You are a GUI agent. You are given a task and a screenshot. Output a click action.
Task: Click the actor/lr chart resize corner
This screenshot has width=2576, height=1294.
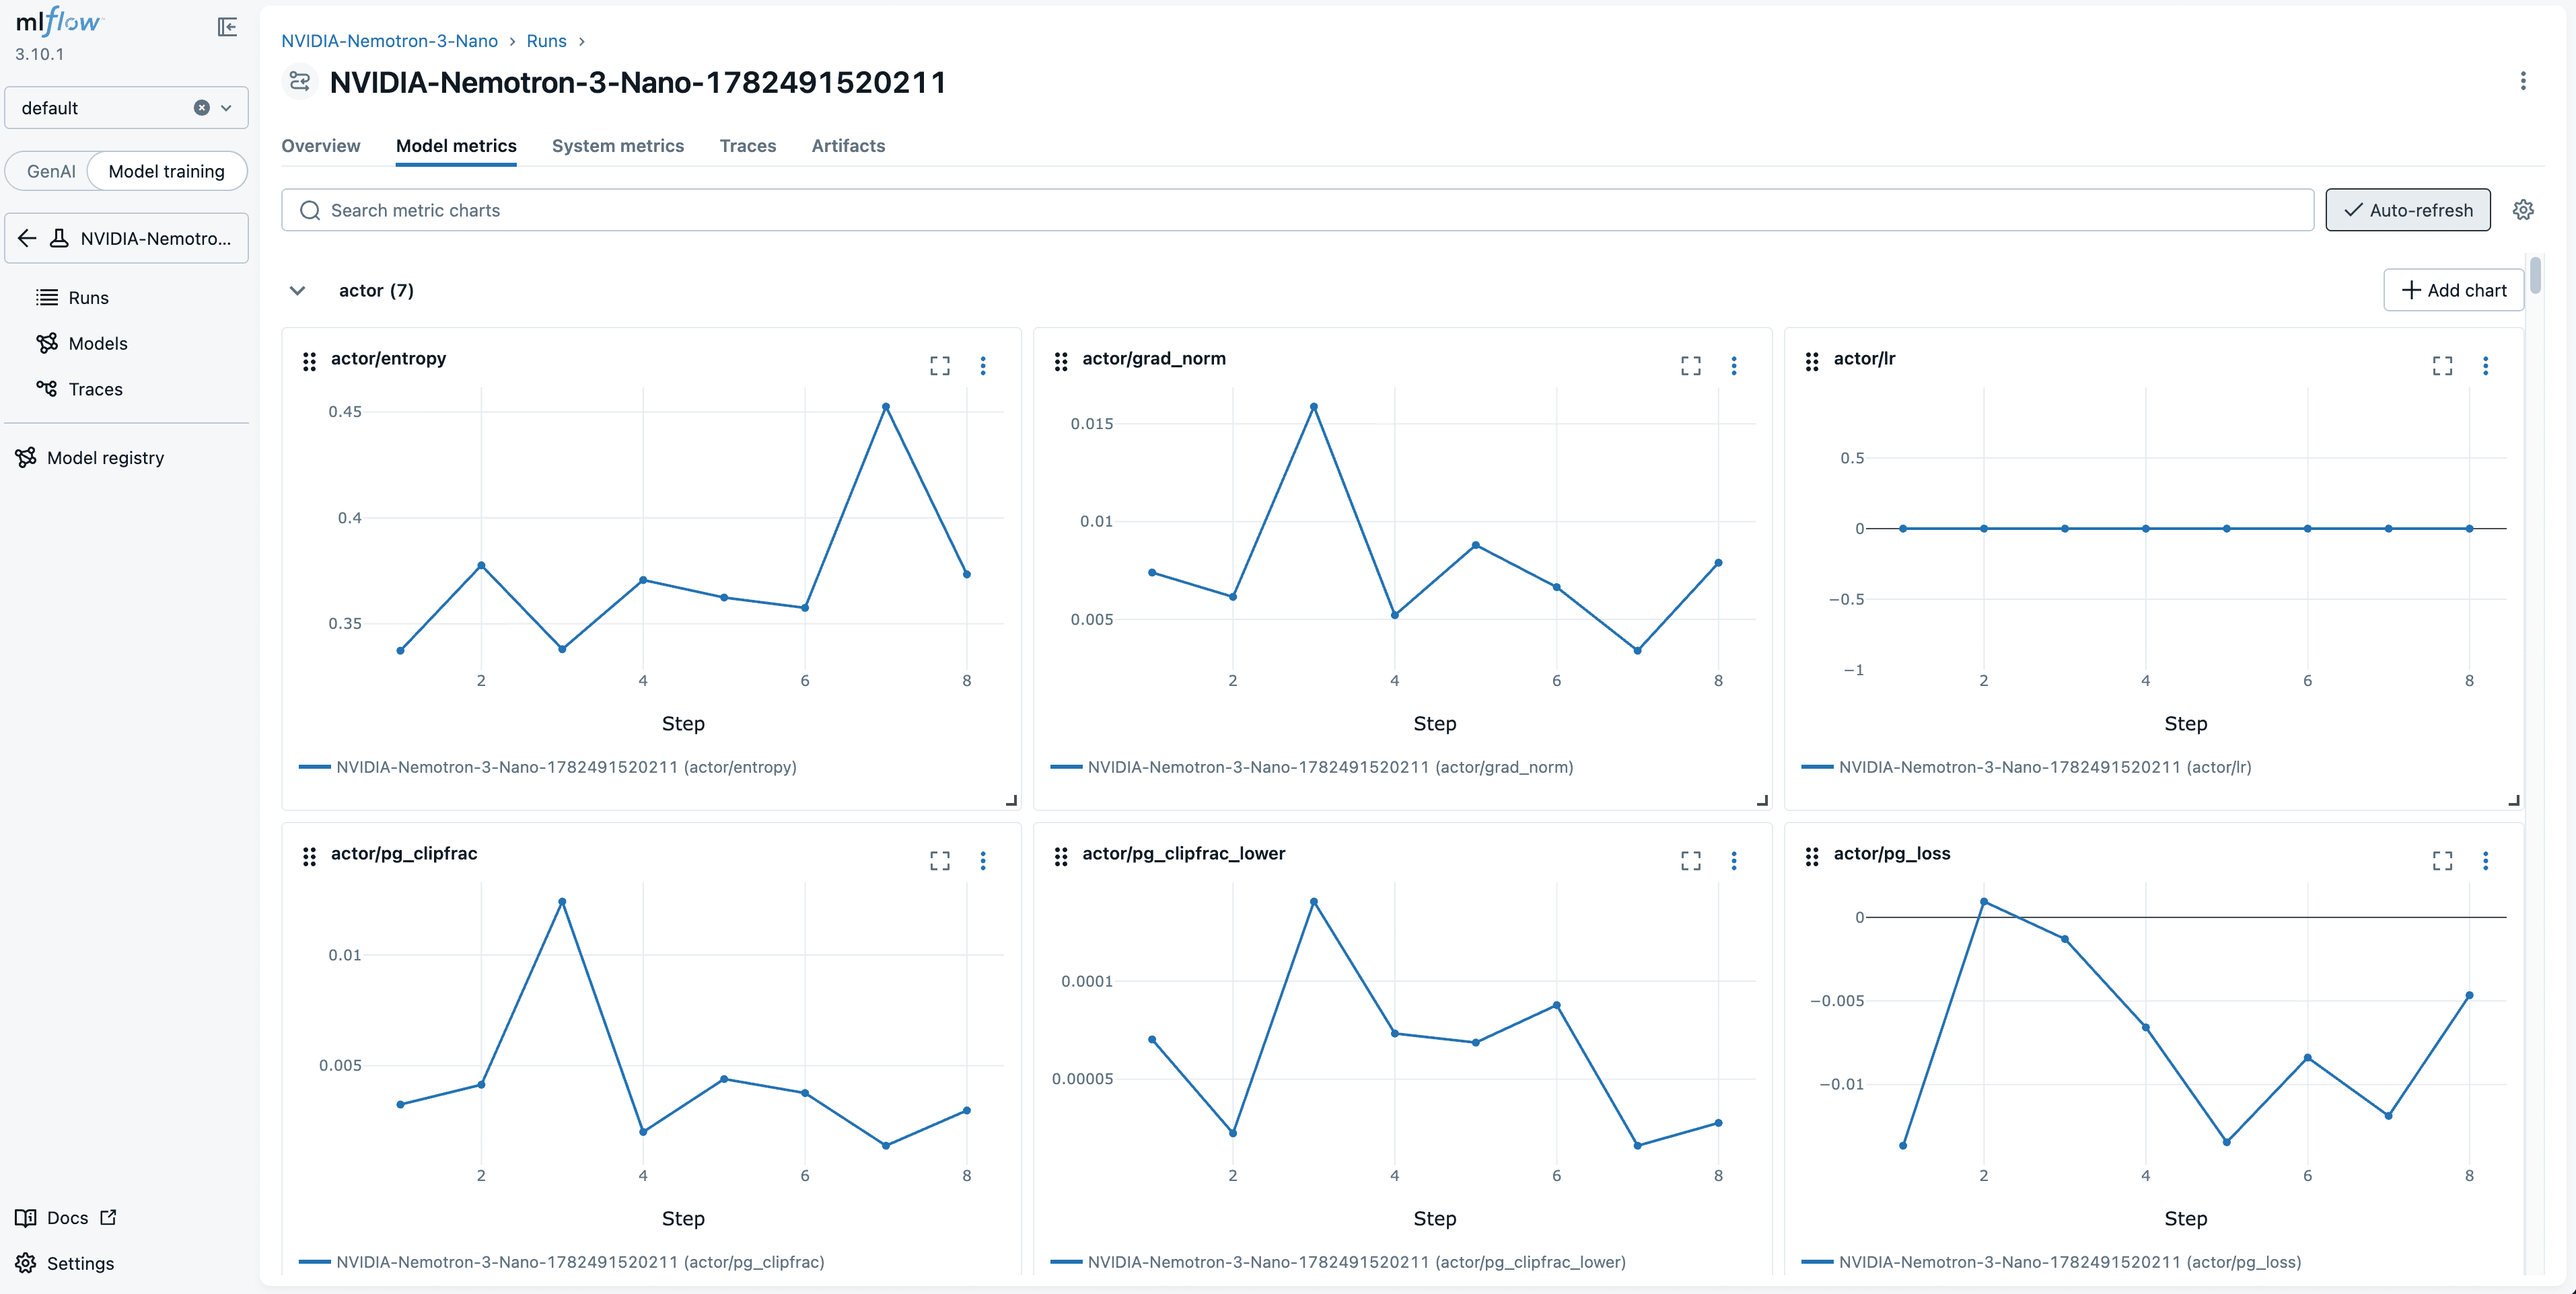point(2514,800)
